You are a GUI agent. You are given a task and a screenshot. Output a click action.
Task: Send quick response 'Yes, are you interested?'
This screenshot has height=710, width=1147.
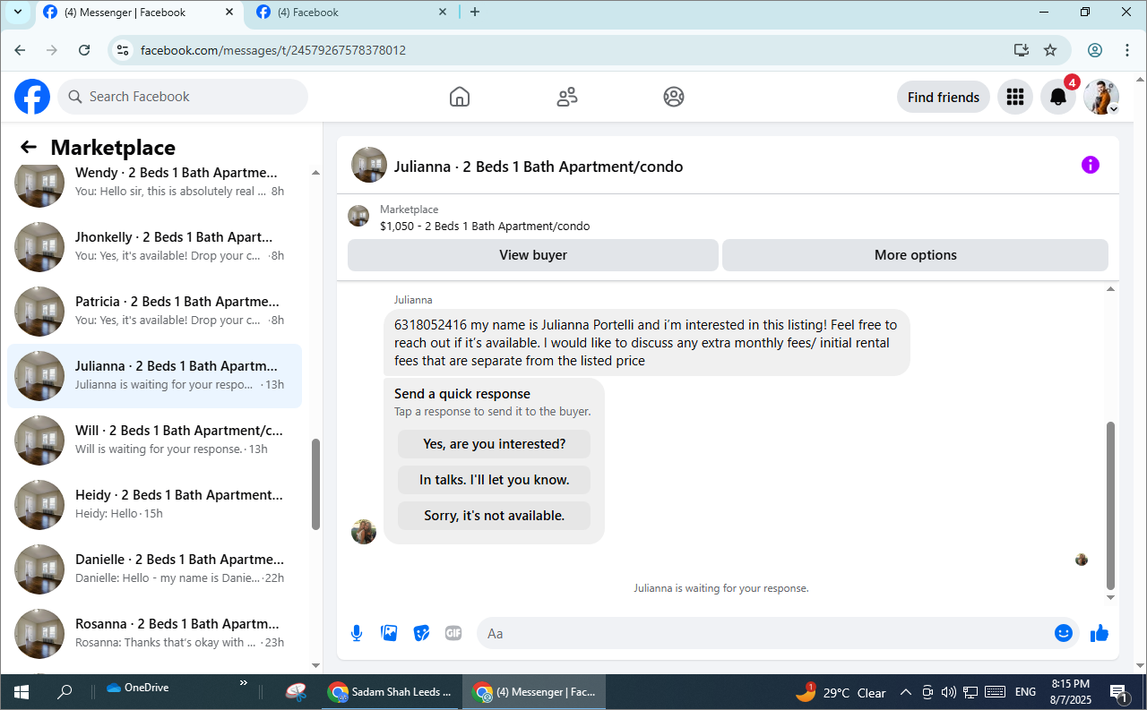click(495, 444)
